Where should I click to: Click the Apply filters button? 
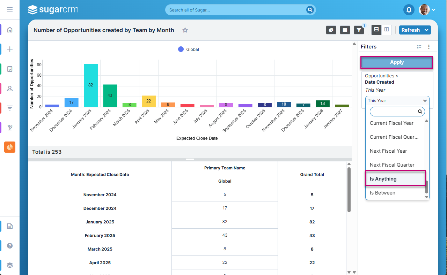[397, 62]
